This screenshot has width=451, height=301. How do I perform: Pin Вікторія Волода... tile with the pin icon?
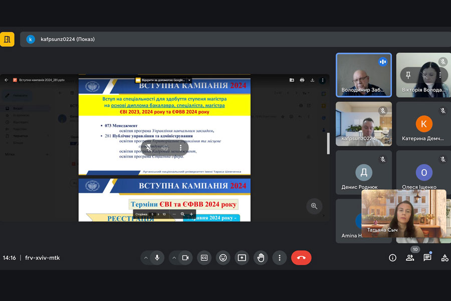408,75
